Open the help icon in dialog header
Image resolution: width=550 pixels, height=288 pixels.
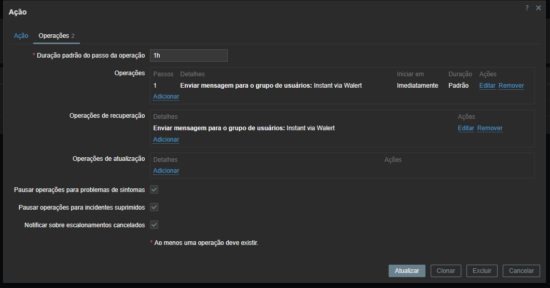(527, 8)
